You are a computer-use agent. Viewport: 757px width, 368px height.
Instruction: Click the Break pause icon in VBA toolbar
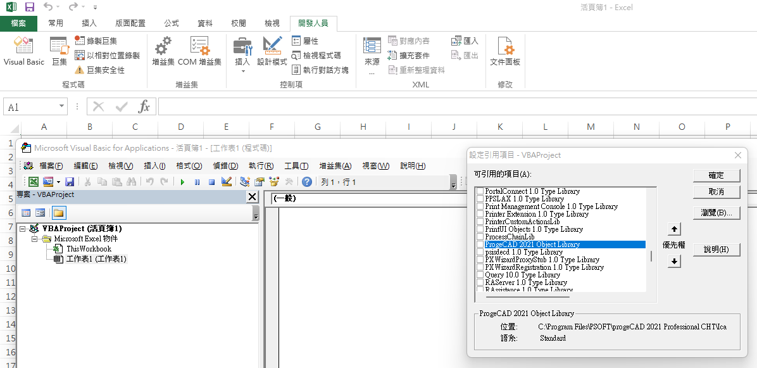(x=197, y=182)
